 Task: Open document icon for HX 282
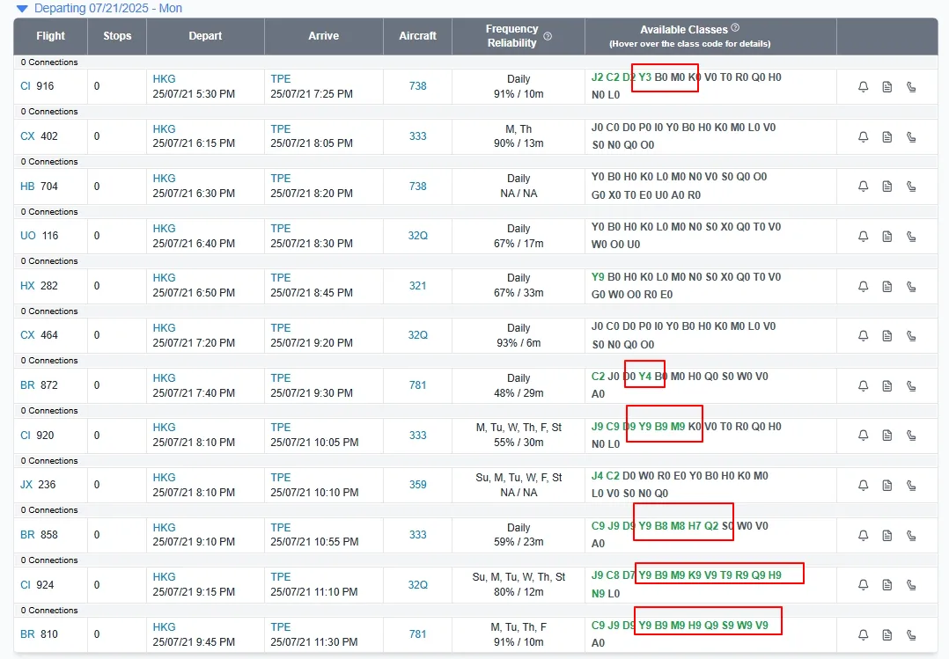click(886, 286)
